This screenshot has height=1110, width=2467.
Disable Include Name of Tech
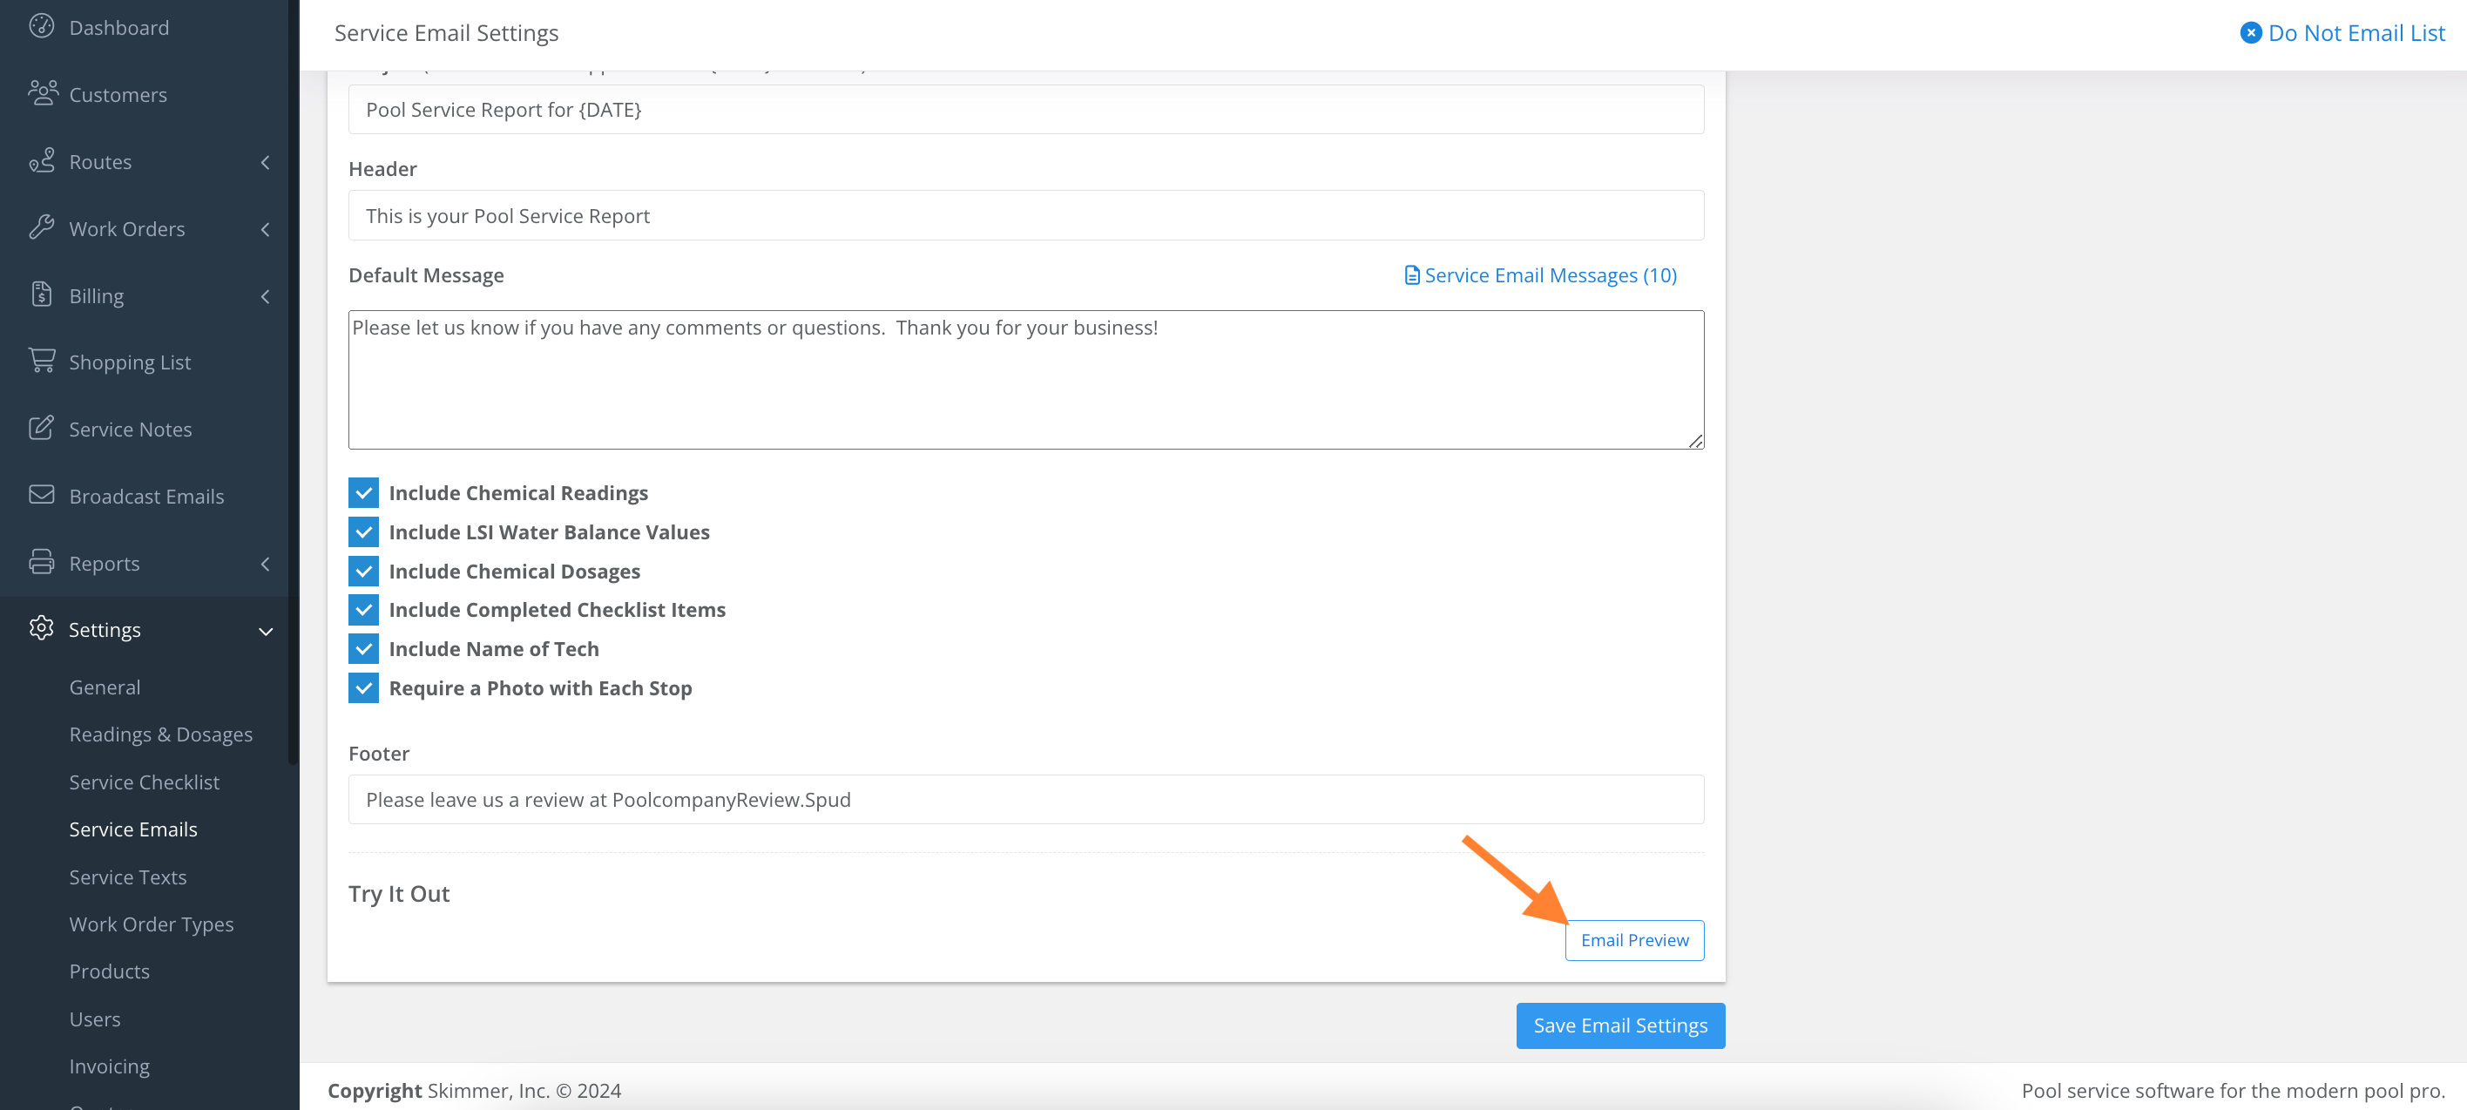(363, 649)
